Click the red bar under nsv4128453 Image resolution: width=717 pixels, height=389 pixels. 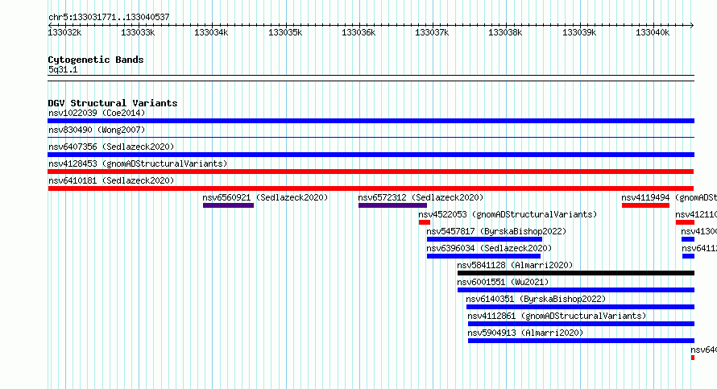coord(371,172)
